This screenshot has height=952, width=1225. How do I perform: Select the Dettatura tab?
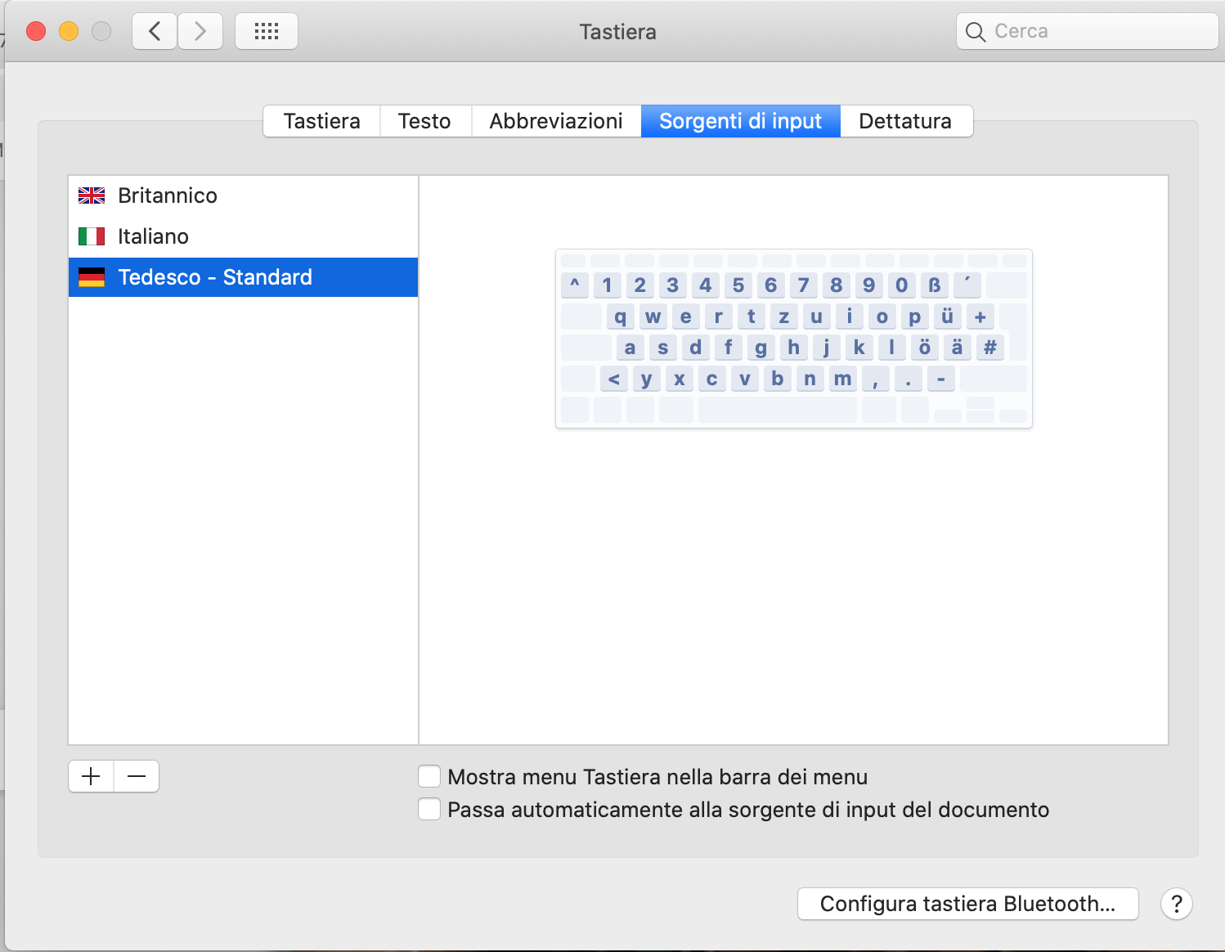[905, 121]
